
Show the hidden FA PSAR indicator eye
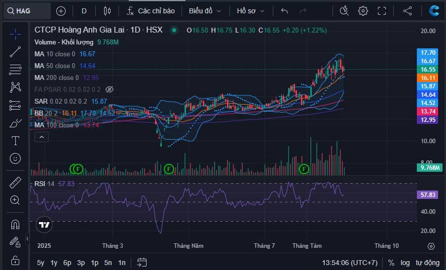[110, 90]
